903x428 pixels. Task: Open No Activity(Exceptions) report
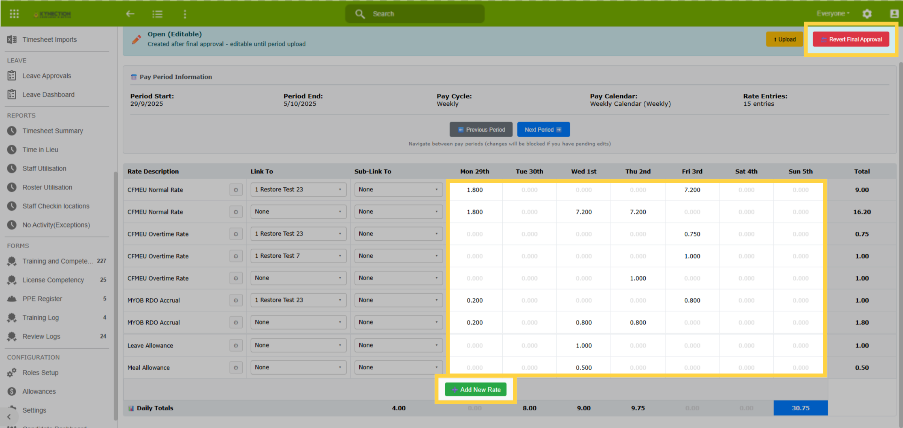pos(56,225)
